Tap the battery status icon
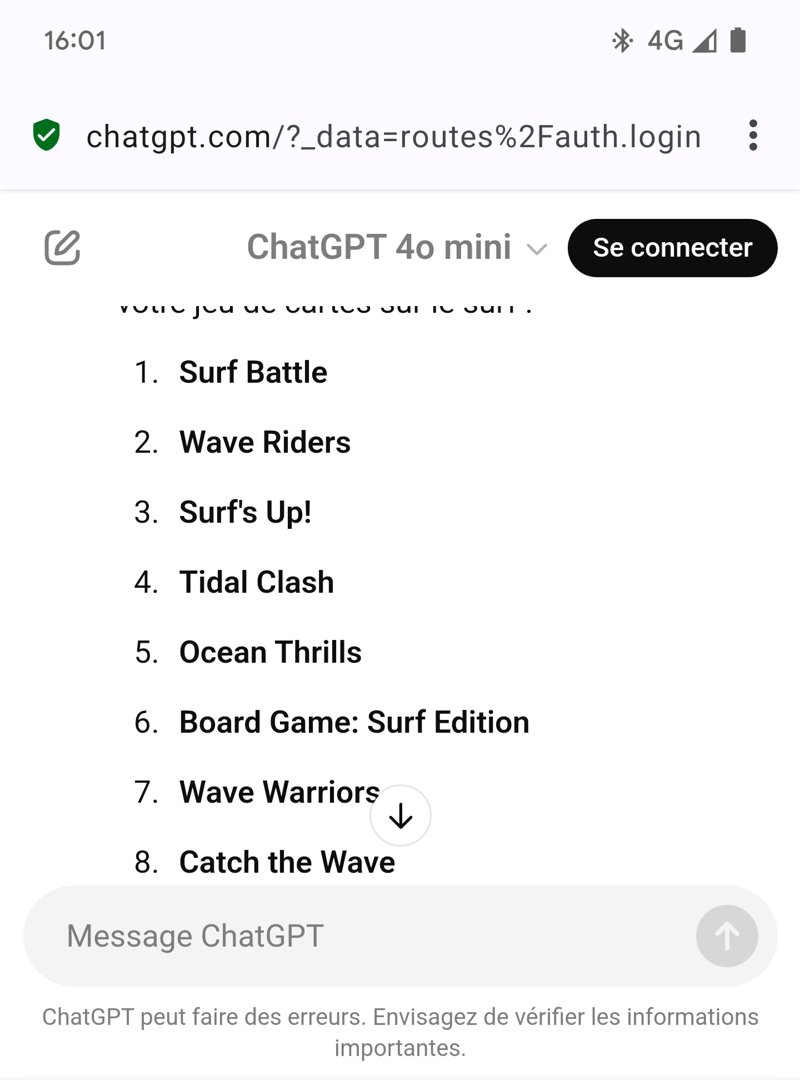The width and height of the screenshot is (800, 1080). tap(738, 40)
